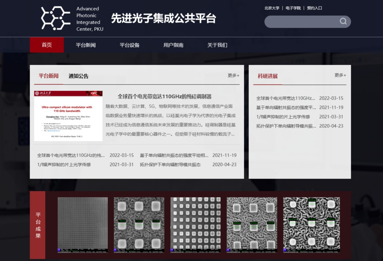Open headline 全球首个电光带宽达110GHz的纯硅调制器
The height and width of the screenshot is (261, 383).
pyautogui.click(x=164, y=97)
